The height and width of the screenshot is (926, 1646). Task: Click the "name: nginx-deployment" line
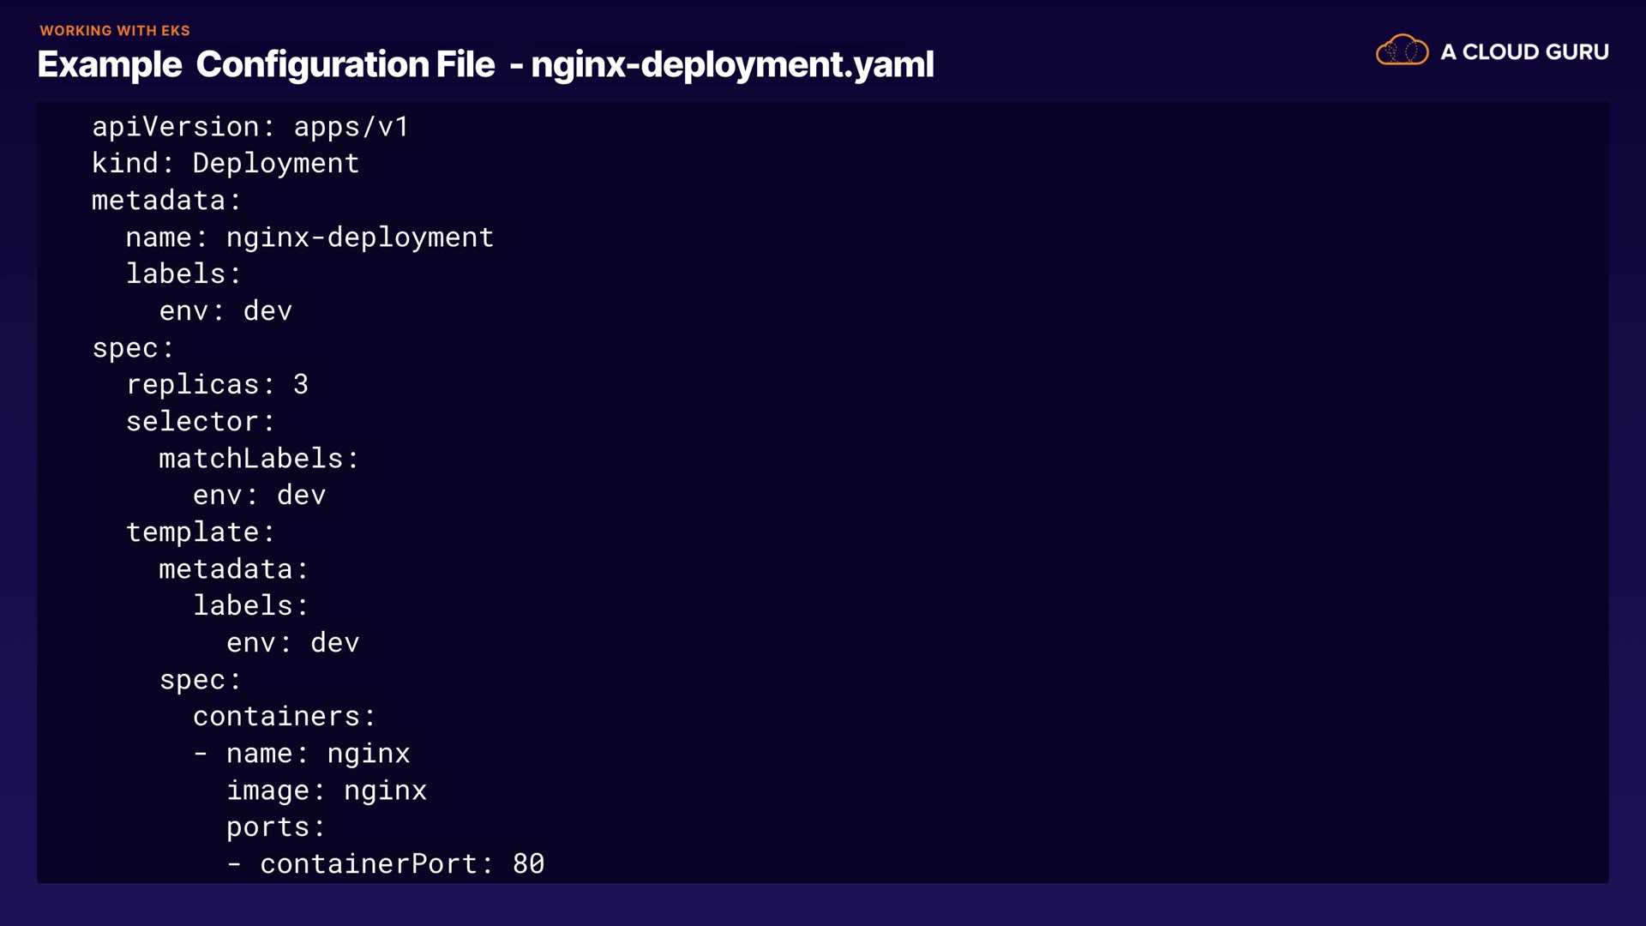pos(309,238)
